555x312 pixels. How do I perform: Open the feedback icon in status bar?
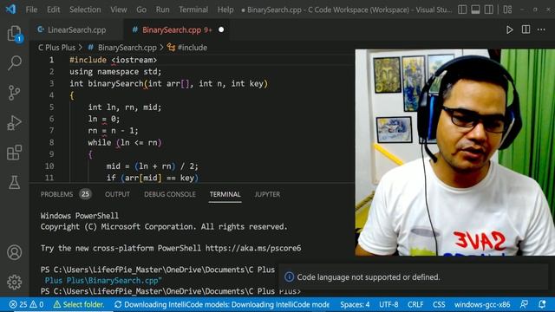(x=524, y=304)
